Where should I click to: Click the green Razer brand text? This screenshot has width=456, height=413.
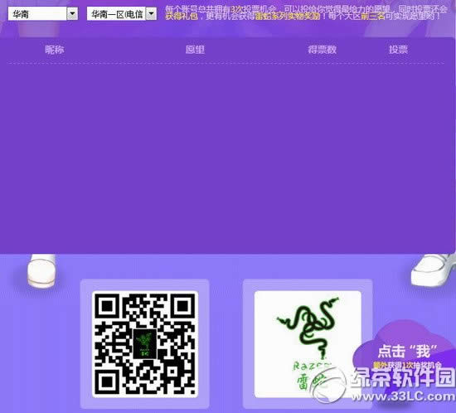pos(311,367)
